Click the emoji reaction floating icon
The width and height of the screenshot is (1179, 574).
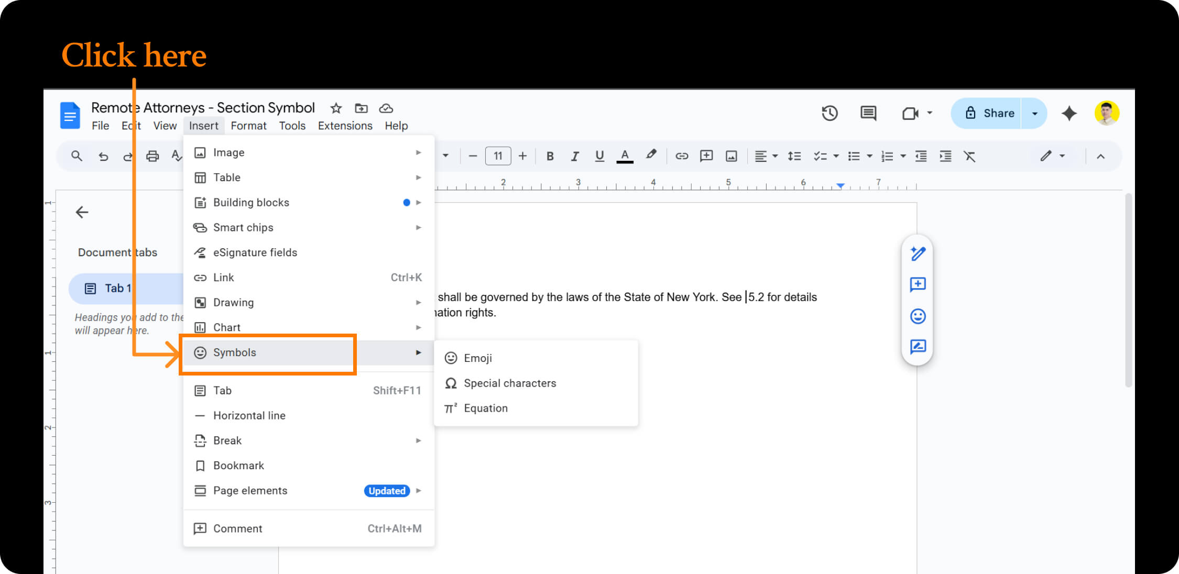[918, 316]
